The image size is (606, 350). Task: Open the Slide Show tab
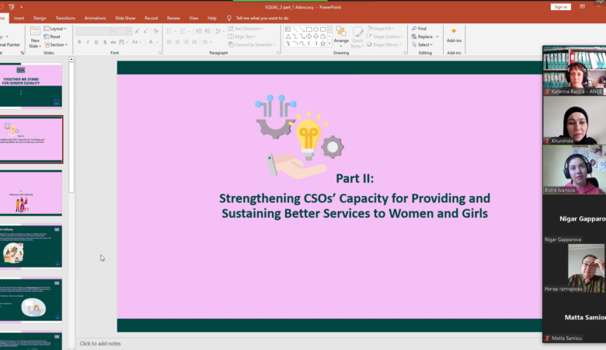pos(125,17)
